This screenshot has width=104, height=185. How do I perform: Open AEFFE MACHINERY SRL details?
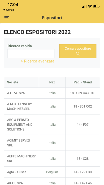click(x=52, y=159)
